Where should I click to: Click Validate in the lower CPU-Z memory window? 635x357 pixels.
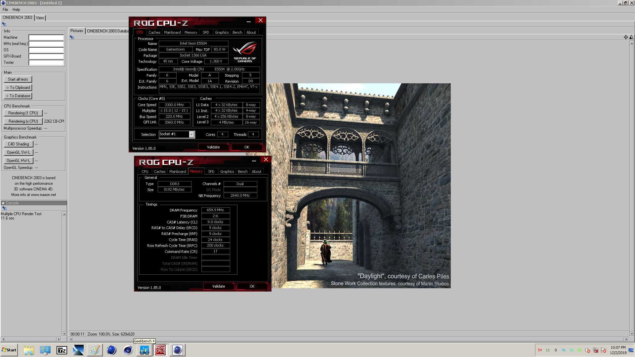click(x=219, y=286)
